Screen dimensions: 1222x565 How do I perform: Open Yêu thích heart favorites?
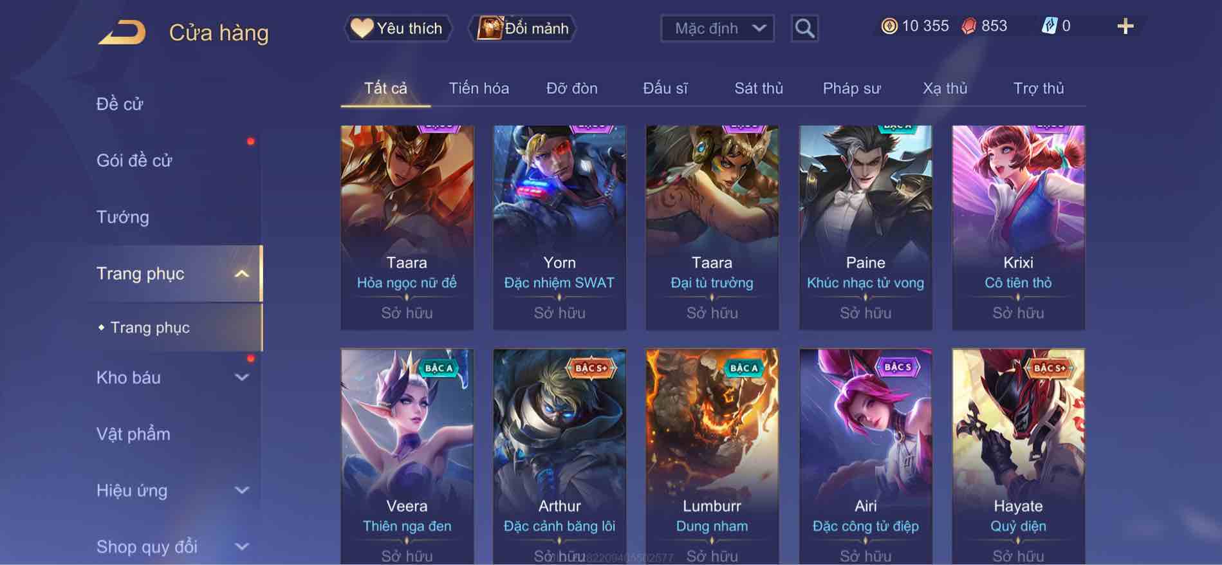[398, 28]
